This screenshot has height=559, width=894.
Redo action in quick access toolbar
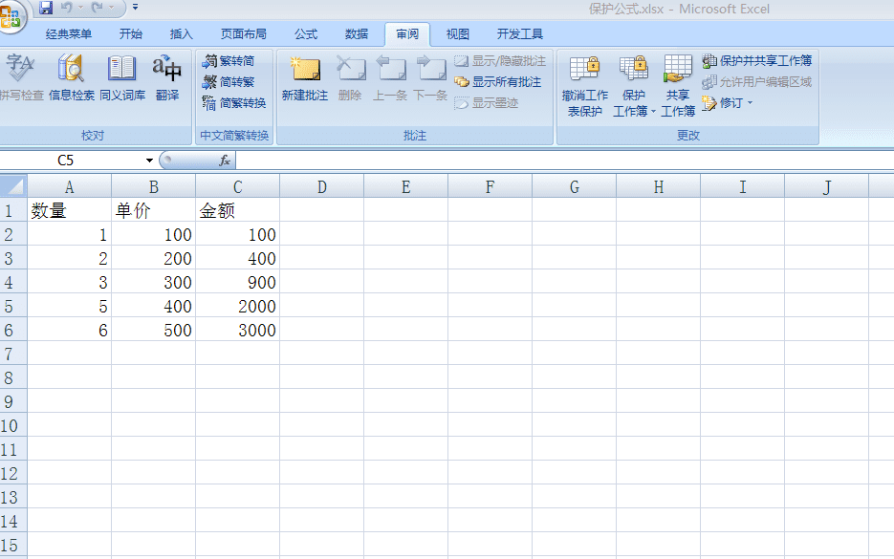pyautogui.click(x=97, y=8)
